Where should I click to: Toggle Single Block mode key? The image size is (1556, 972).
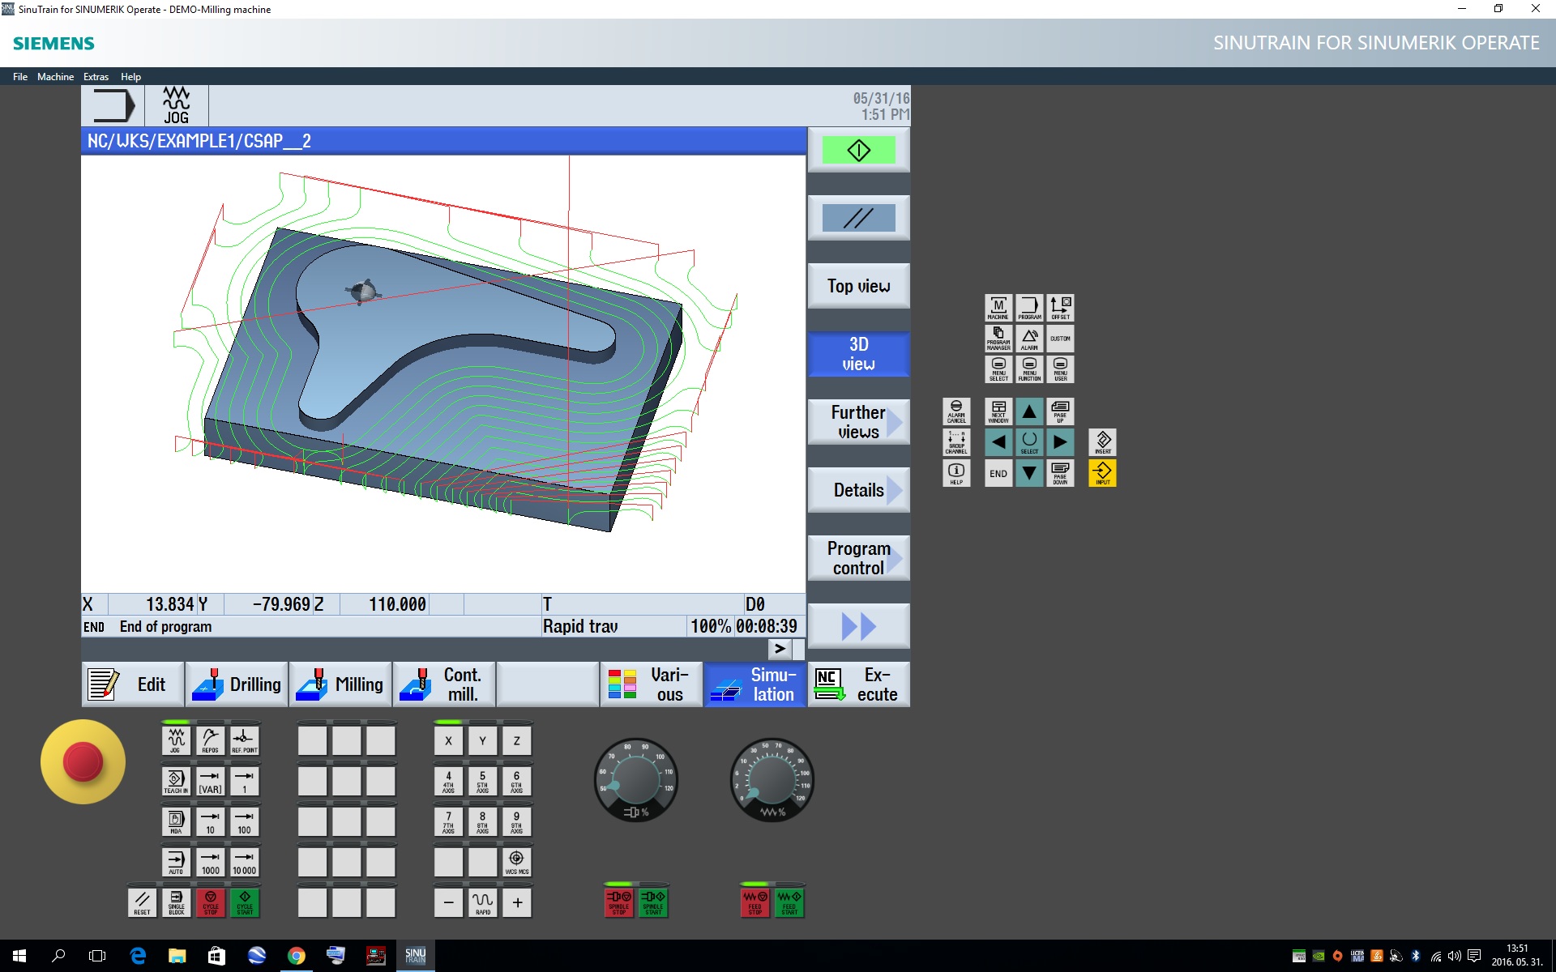(176, 902)
